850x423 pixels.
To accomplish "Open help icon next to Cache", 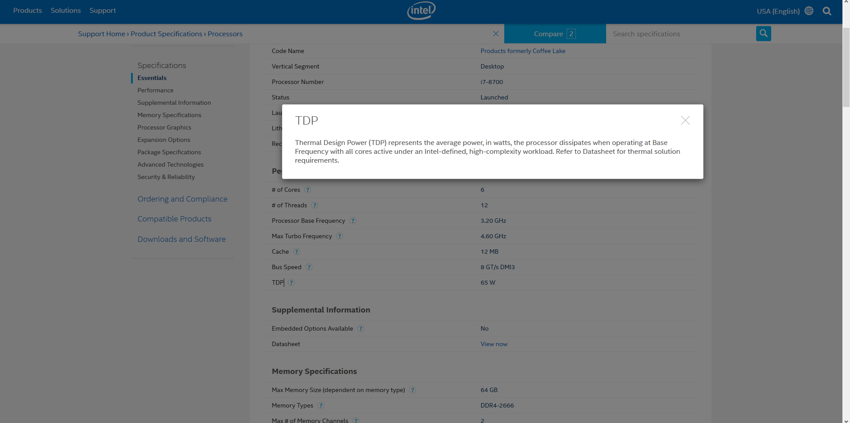I will 297,252.
